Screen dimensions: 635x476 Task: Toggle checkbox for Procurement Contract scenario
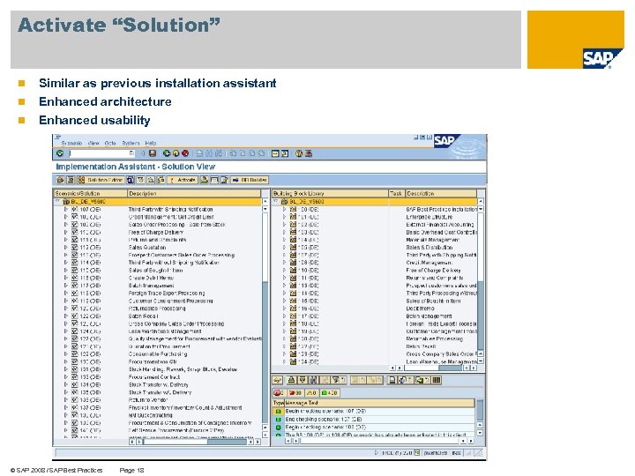tap(74, 377)
